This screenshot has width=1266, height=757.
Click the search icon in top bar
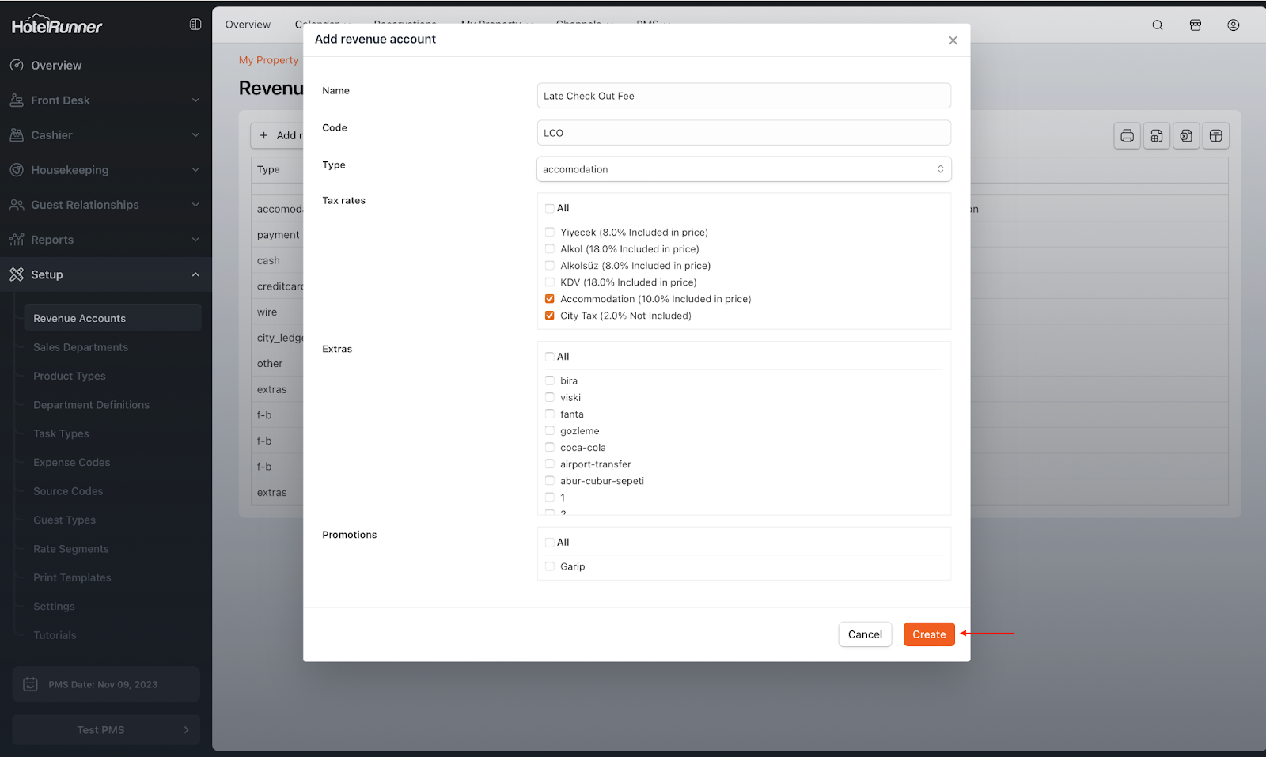coord(1157,25)
